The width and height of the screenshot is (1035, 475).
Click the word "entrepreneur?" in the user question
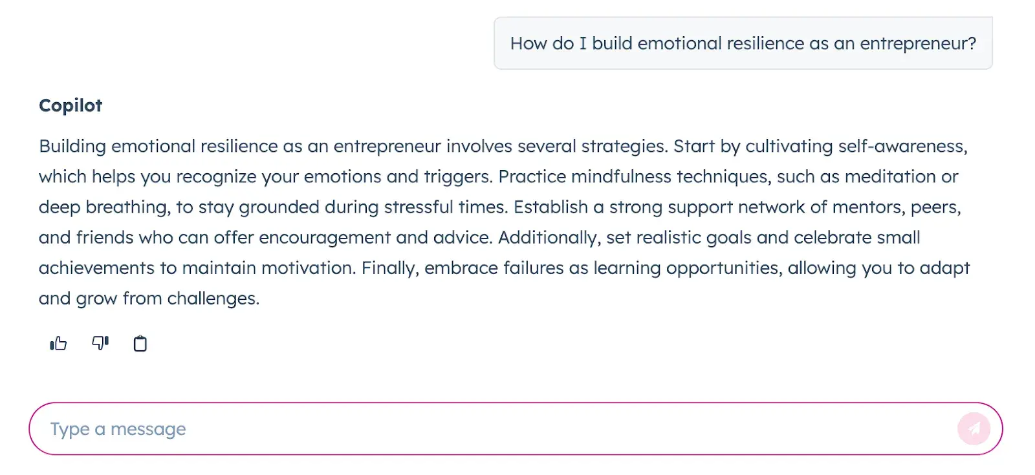(917, 44)
